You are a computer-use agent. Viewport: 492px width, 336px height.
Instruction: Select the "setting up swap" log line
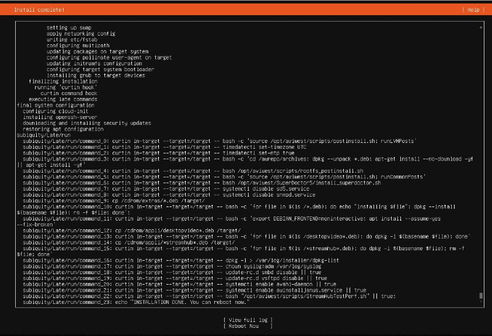[69, 27]
